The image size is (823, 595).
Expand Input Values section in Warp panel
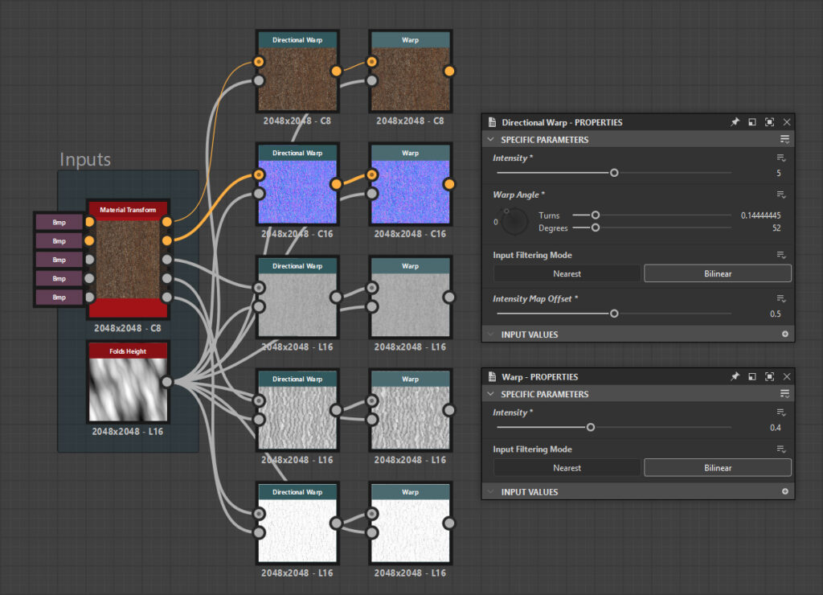coord(489,491)
